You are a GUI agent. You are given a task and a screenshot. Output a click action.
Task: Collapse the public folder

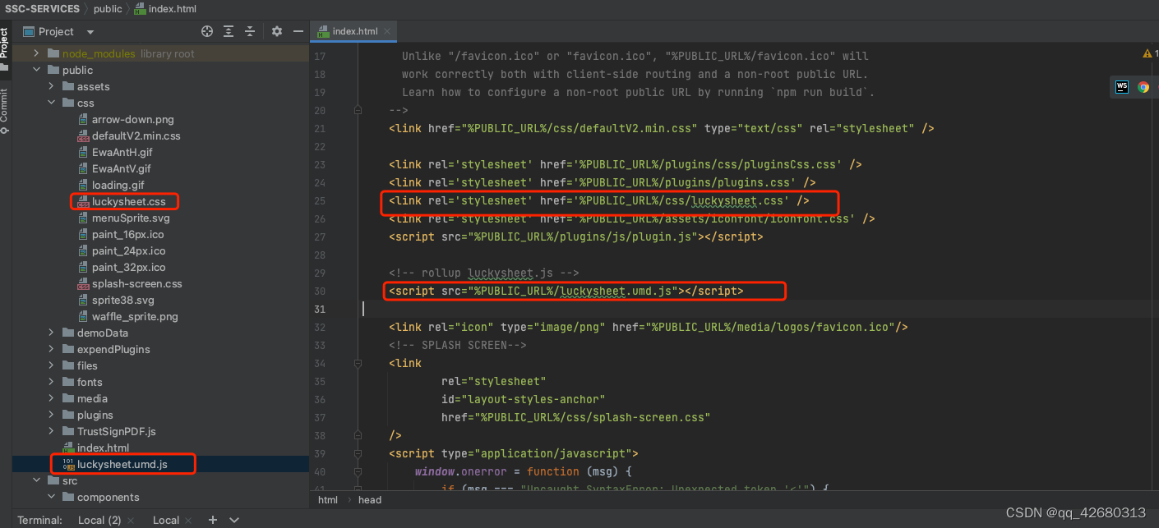pyautogui.click(x=35, y=70)
